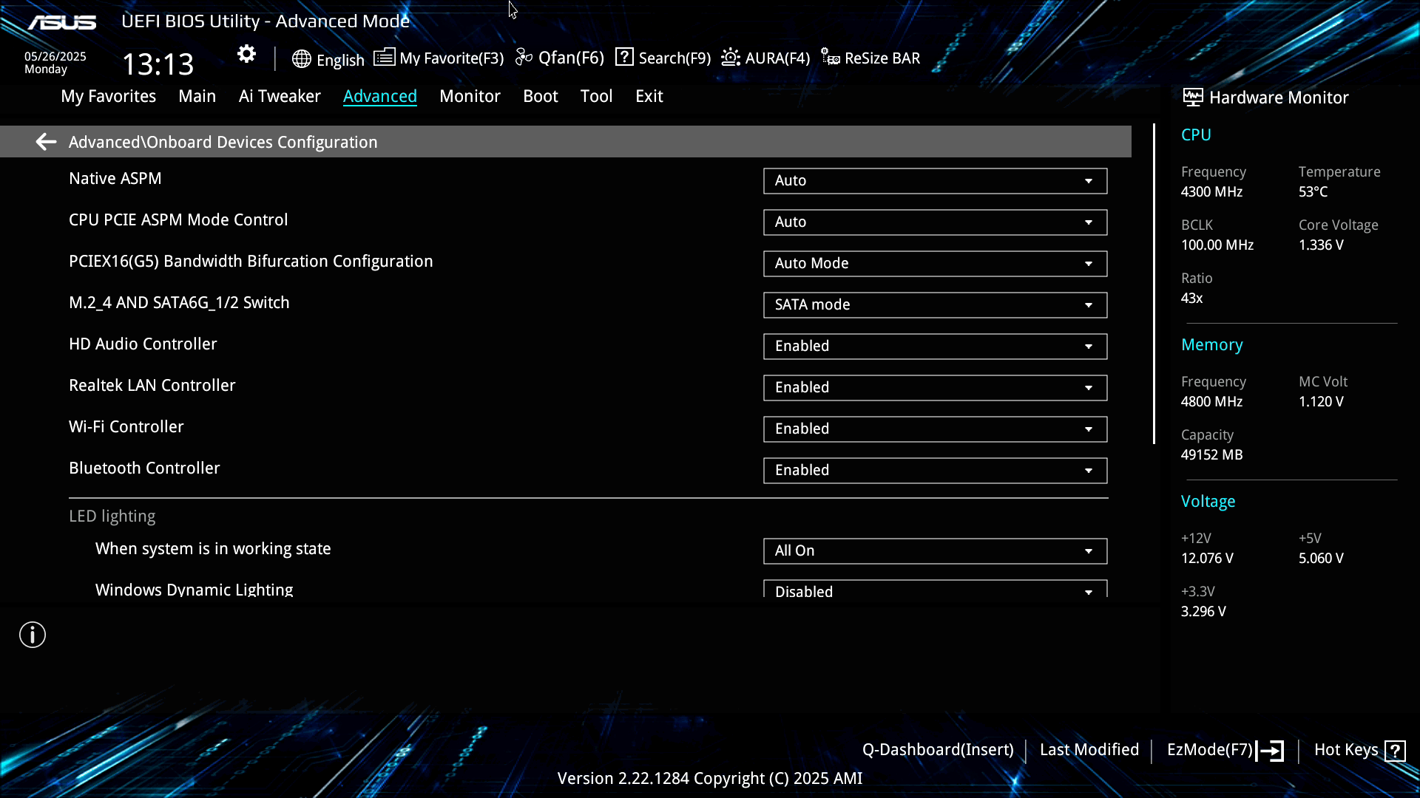1420x798 pixels.
Task: Click the Last Modified button
Action: pyautogui.click(x=1089, y=750)
